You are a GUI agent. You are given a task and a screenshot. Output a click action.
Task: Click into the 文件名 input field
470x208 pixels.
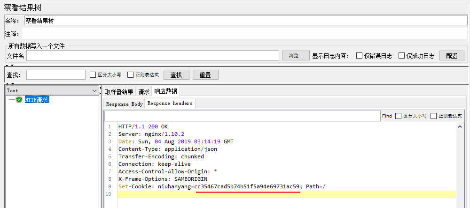click(153, 56)
